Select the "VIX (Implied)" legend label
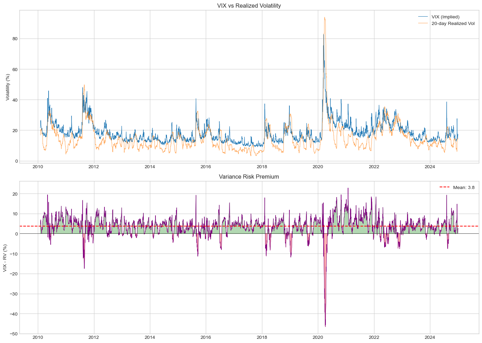The width and height of the screenshot is (482, 343). click(x=445, y=17)
